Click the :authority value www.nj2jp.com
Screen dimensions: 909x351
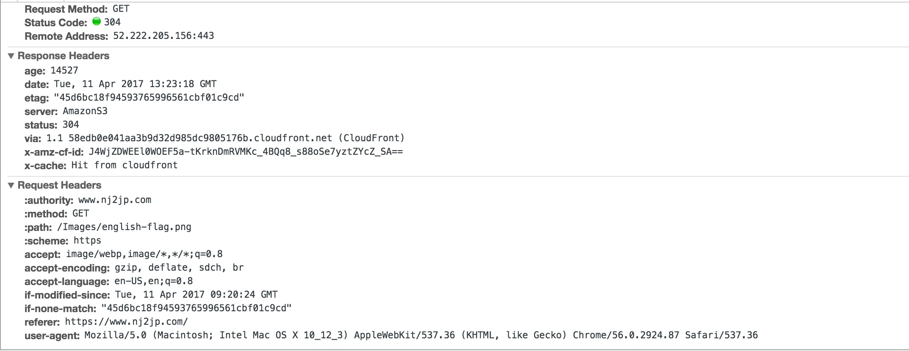pyautogui.click(x=115, y=200)
